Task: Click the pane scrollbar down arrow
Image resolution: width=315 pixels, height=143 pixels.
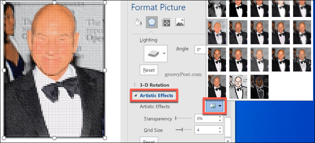Action: (x=228, y=140)
